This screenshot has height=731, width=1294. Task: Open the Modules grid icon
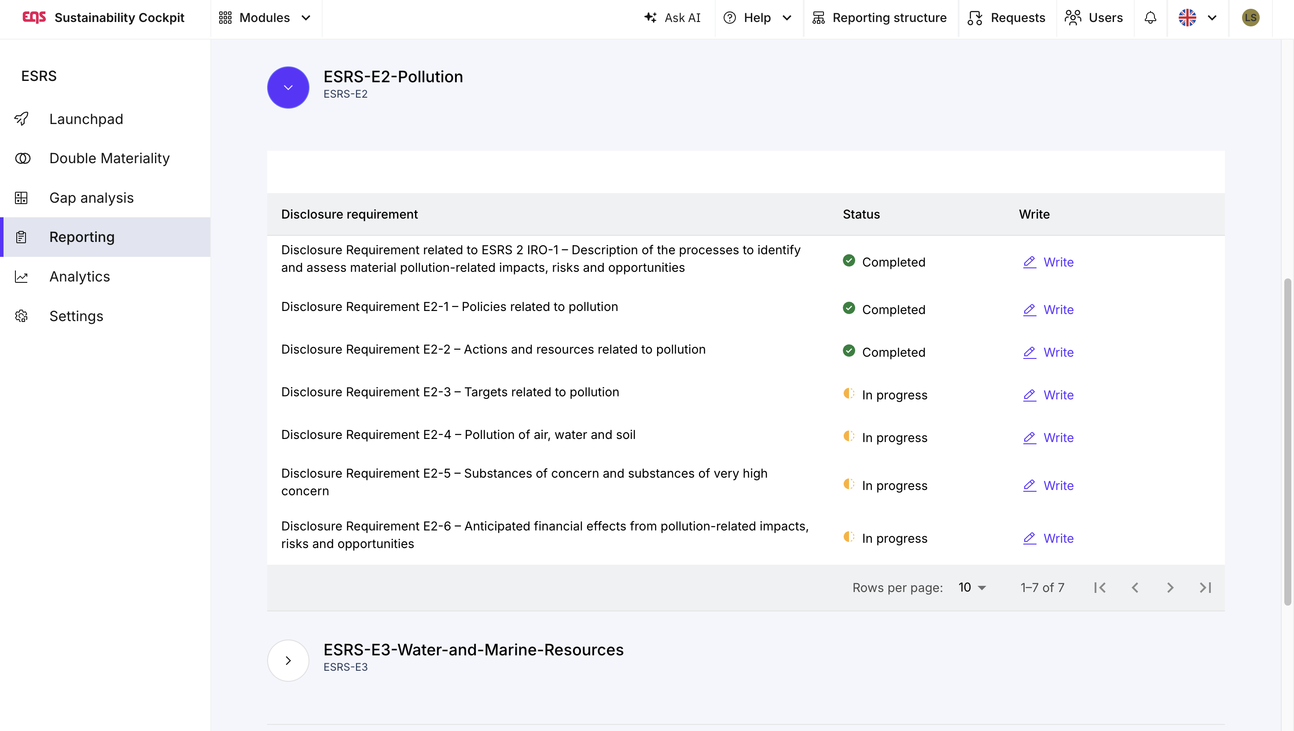225,18
